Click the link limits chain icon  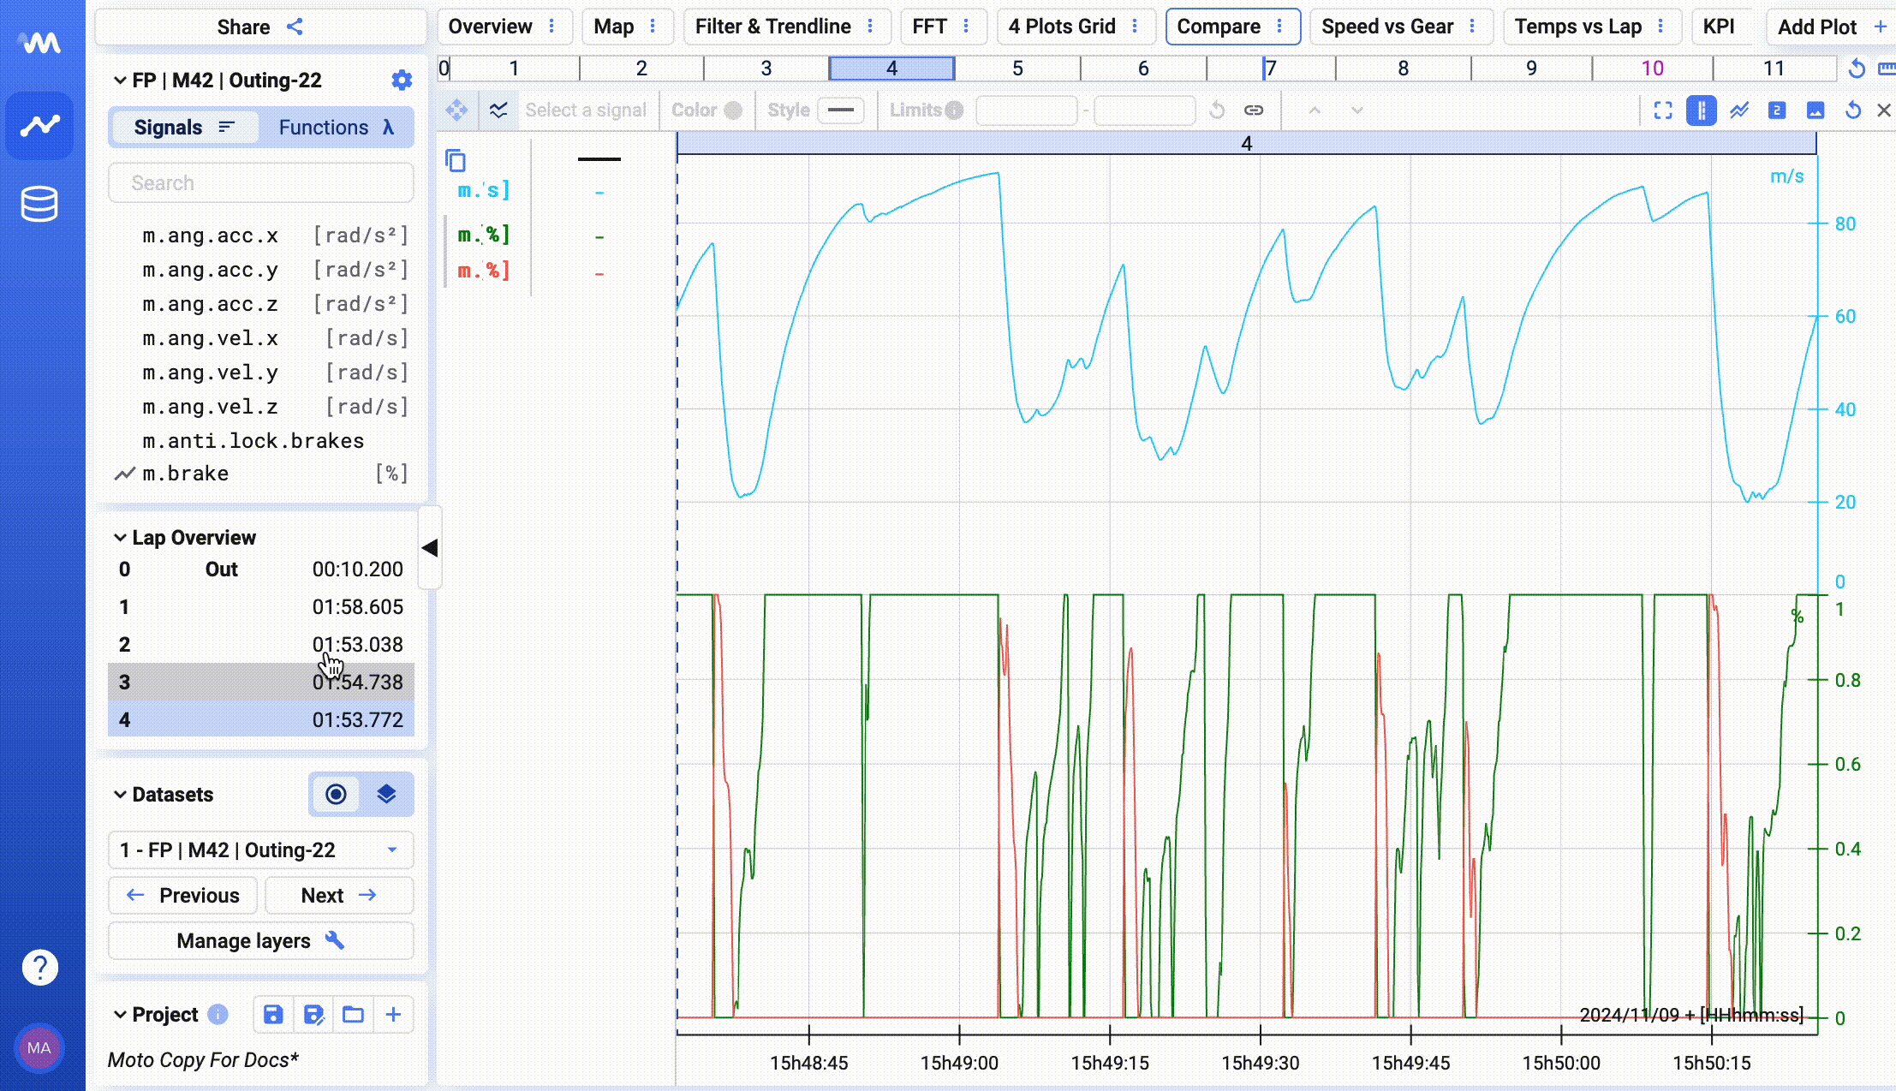pos(1254,110)
